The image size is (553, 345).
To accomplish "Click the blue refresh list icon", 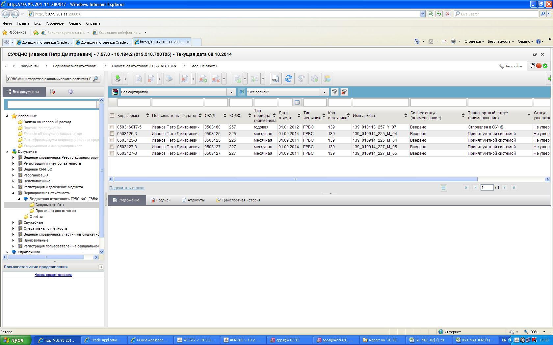I will (289, 79).
